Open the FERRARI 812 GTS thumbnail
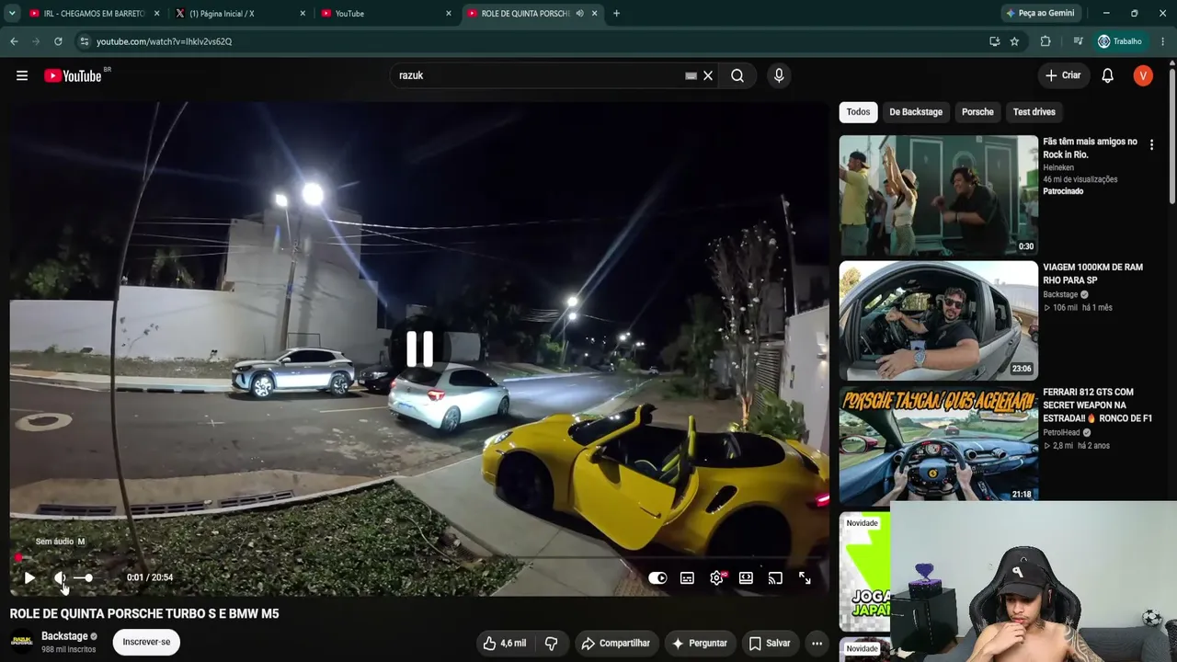This screenshot has width=1177, height=662. [x=938, y=446]
